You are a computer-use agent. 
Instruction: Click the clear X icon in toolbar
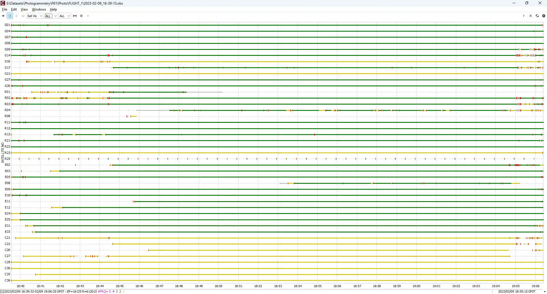[530, 16]
